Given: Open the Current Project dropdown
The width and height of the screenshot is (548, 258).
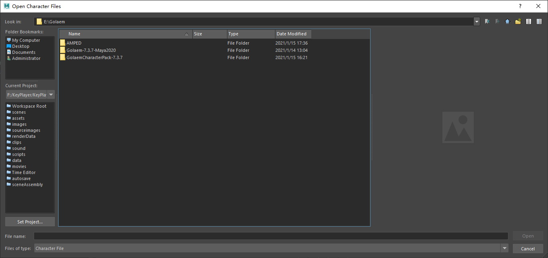Looking at the screenshot, I should click(x=51, y=95).
